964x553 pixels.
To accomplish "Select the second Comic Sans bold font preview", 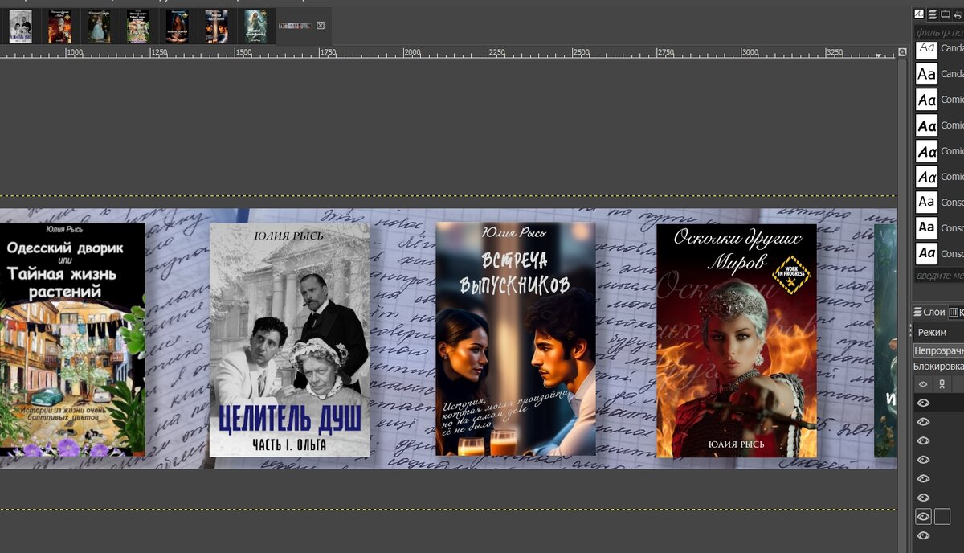I will click(x=926, y=125).
